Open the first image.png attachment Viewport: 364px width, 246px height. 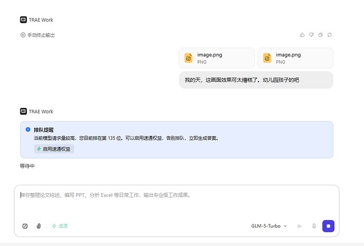[x=217, y=58]
